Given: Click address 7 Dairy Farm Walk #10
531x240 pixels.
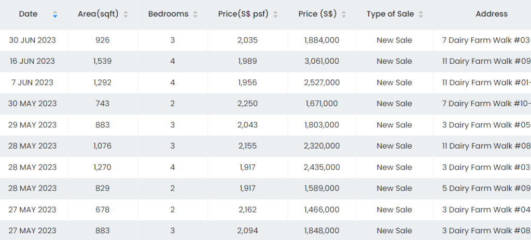Looking at the screenshot, I should [x=486, y=104].
